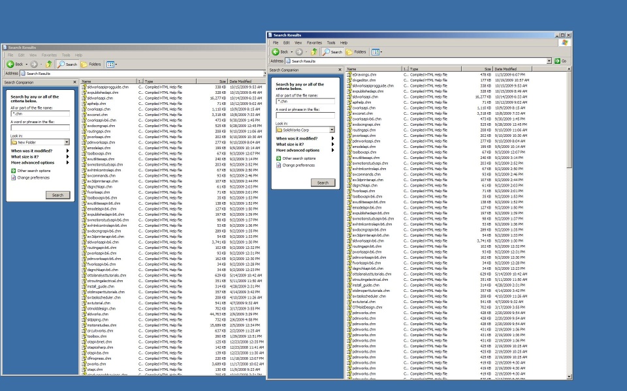
Task: Sort left window results by Type column
Action: click(x=170, y=81)
